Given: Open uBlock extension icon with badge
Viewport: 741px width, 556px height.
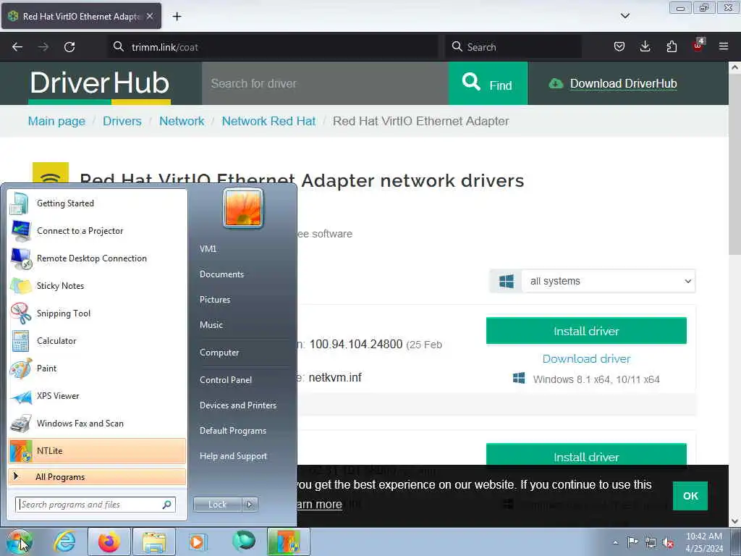Looking at the screenshot, I should pyautogui.click(x=698, y=46).
